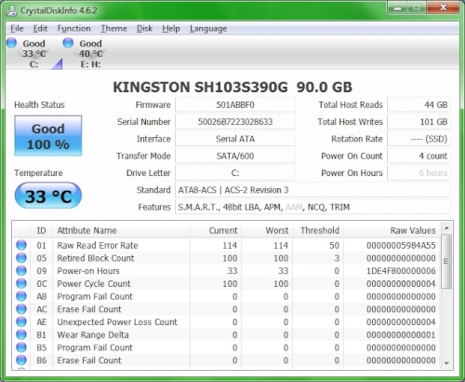Click the Firmware value 501ABBF0
The image size is (465, 382).
235,105
